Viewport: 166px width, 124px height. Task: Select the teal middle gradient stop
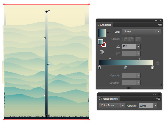(x=126, y=67)
